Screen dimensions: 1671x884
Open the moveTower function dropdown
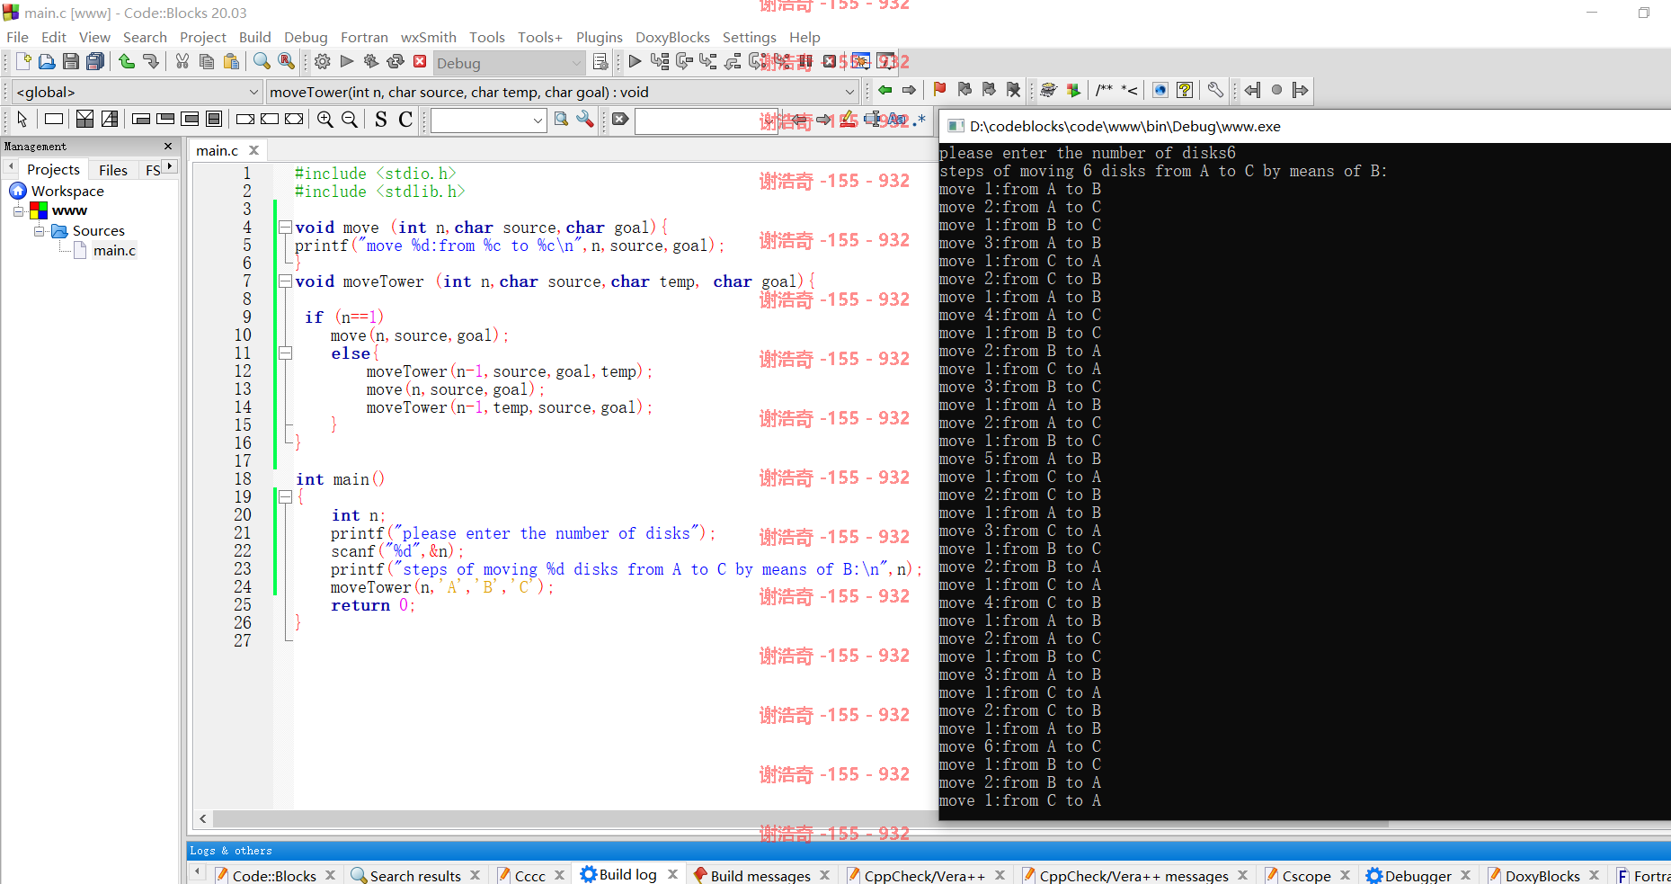point(563,92)
